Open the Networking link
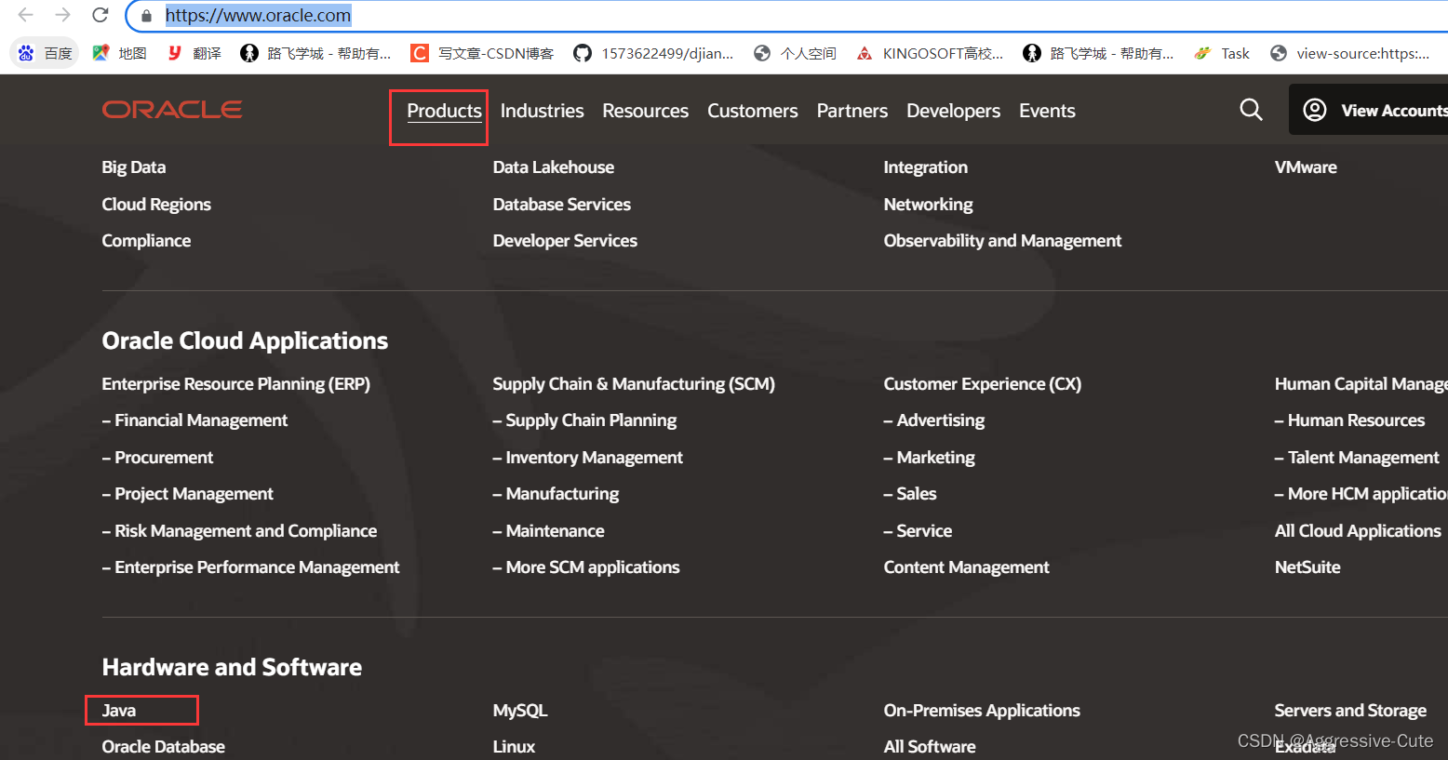The height and width of the screenshot is (760, 1448). [928, 205]
